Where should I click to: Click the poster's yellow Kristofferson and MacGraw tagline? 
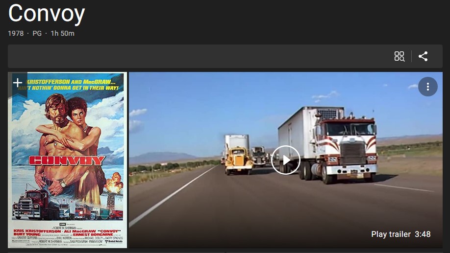72,85
